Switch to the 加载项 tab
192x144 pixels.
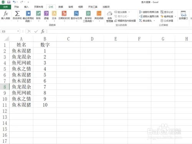tap(106, 7)
